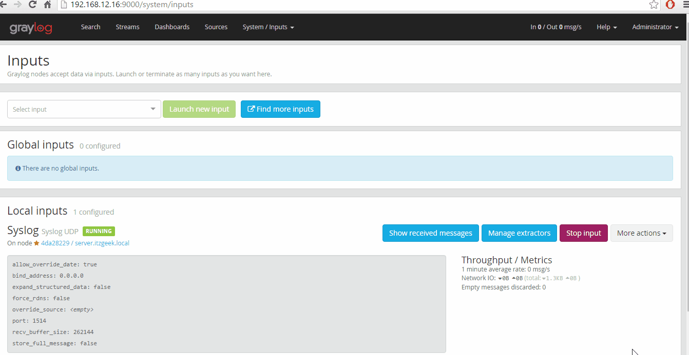689x355 pixels.
Task: Click the address bar URL
Action: click(x=131, y=5)
